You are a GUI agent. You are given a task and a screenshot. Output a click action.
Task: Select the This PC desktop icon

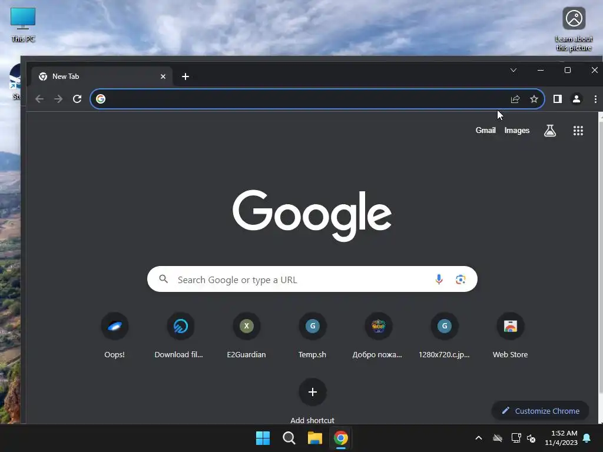point(23,25)
